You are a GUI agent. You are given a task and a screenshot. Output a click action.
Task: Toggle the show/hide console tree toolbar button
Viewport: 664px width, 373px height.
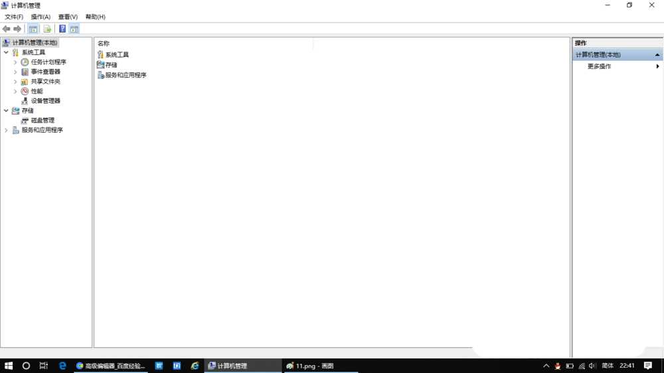[x=33, y=29]
